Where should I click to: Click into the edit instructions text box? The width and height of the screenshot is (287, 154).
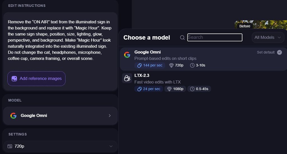(x=60, y=40)
